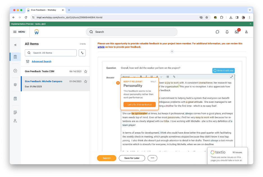Click Write it with me button
Viewport: 263px width, 177px height.
[x=224, y=71]
